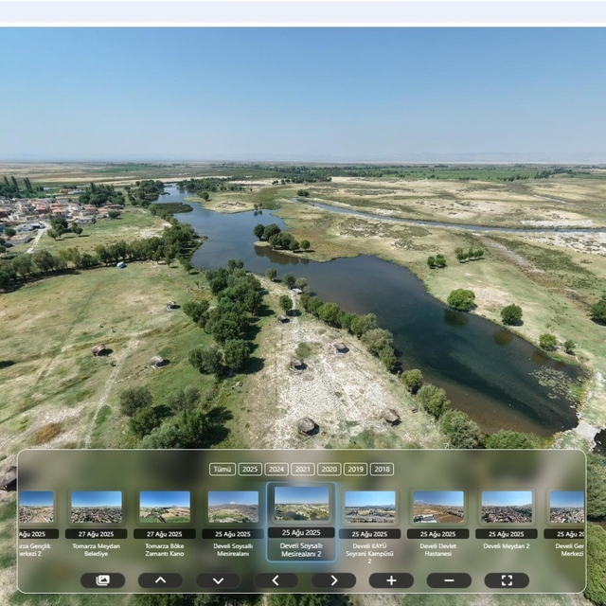Filter panoramas by year 2020

click(x=329, y=469)
